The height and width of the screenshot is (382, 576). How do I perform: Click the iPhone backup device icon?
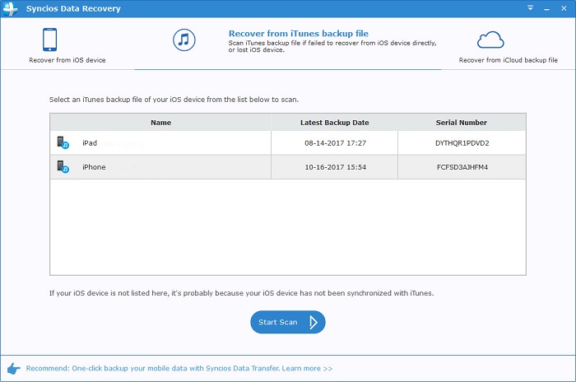[63, 166]
